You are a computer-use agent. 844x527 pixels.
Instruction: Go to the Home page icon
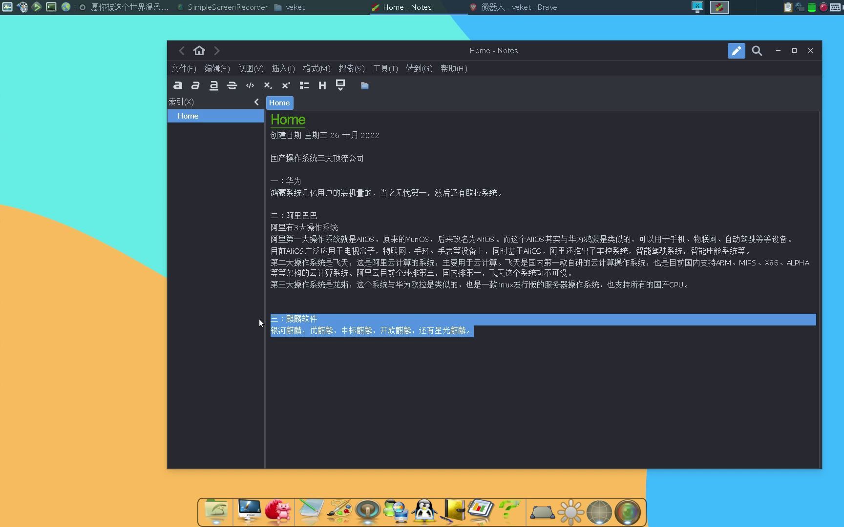click(199, 51)
